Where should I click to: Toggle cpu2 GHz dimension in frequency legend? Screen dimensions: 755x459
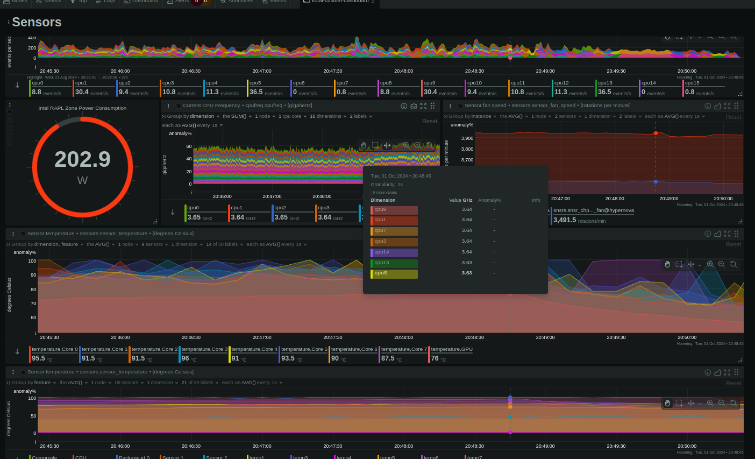pyautogui.click(x=293, y=213)
